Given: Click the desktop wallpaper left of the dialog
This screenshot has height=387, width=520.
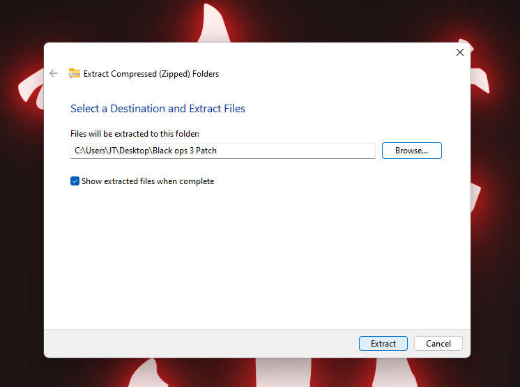Looking at the screenshot, I should coord(21,209).
